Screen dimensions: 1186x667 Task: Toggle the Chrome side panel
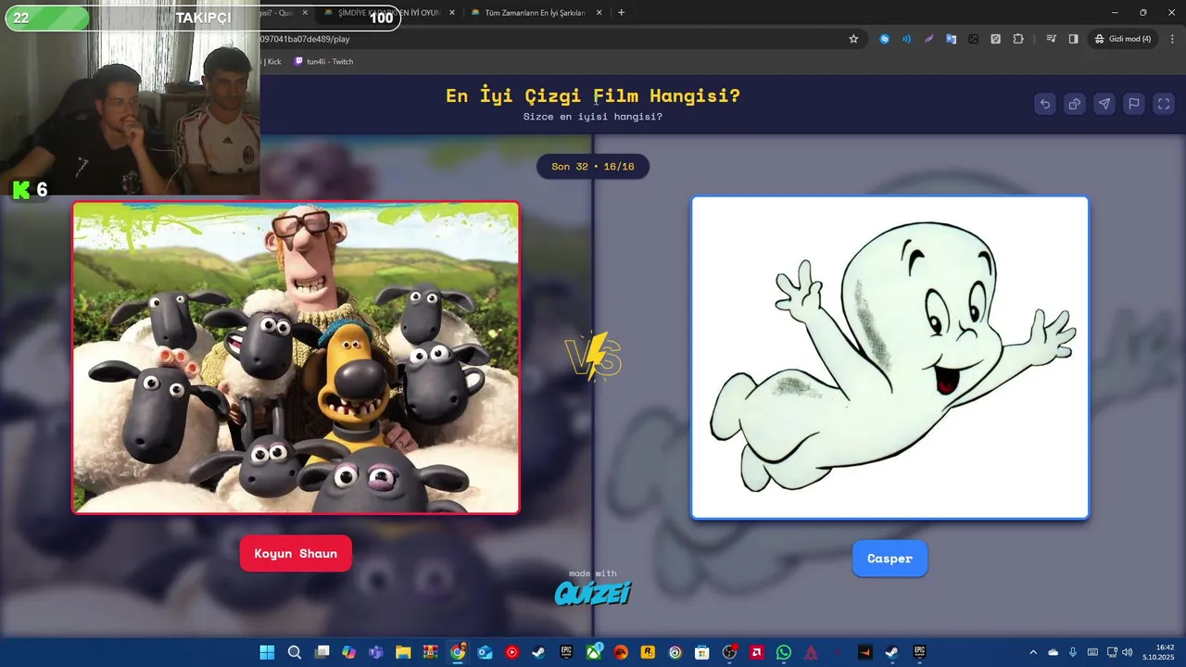coord(1073,39)
